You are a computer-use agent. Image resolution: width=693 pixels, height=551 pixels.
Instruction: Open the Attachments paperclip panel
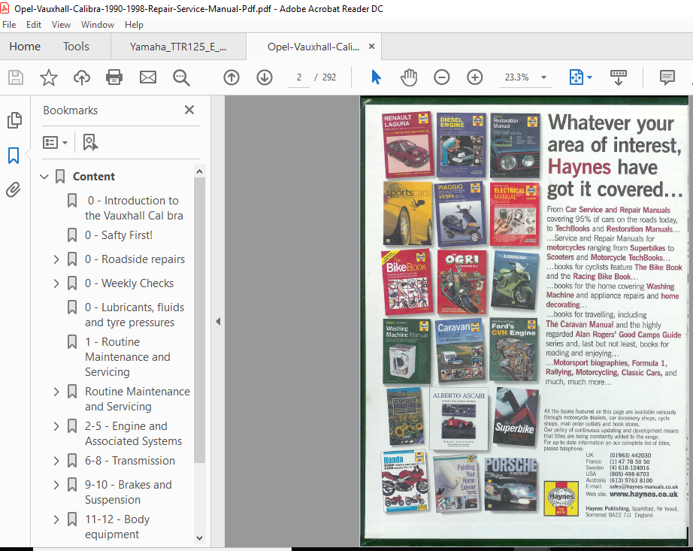14,190
